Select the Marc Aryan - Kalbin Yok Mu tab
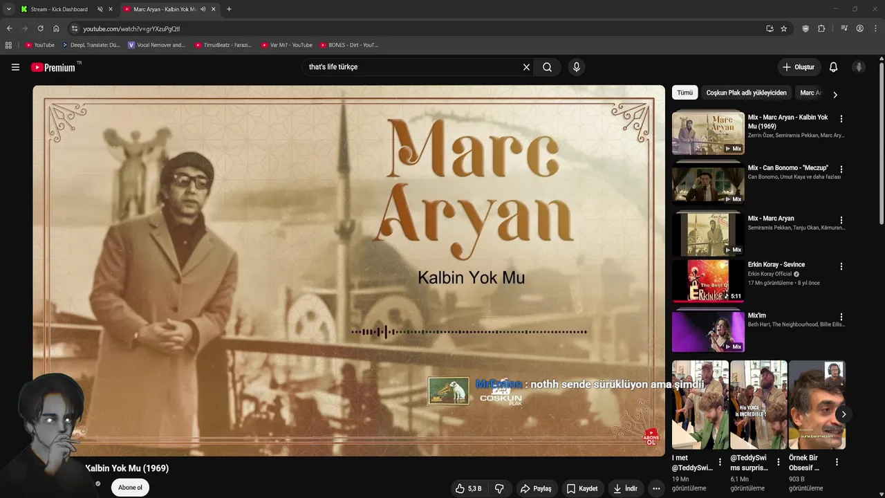Viewport: 885px width, 498px height. pos(165,9)
